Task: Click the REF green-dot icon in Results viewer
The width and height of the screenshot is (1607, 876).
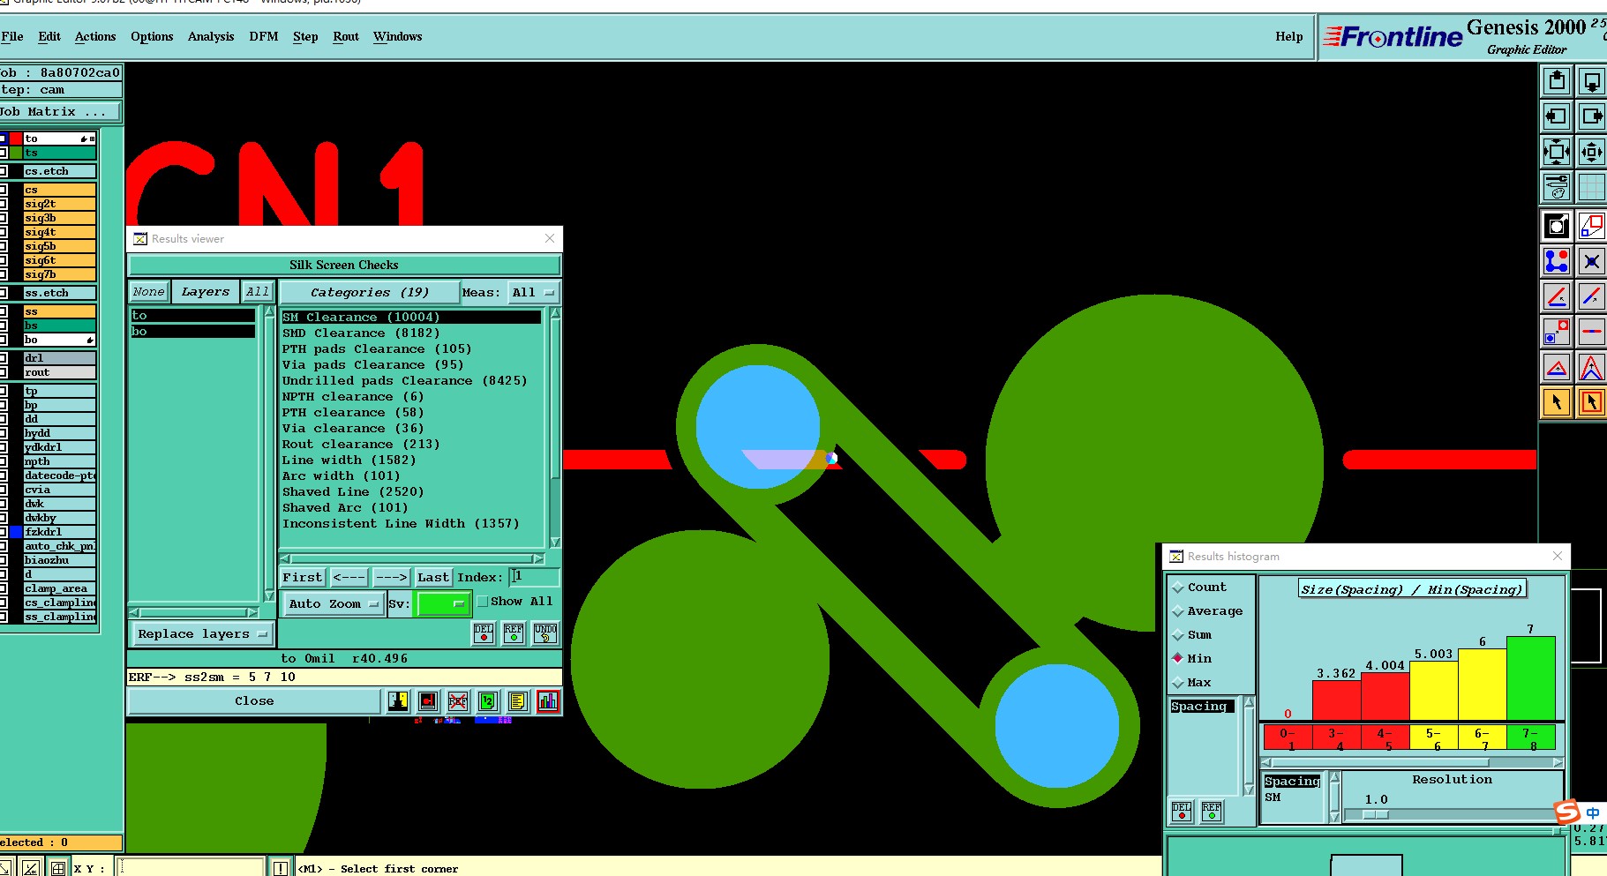Action: [x=514, y=633]
